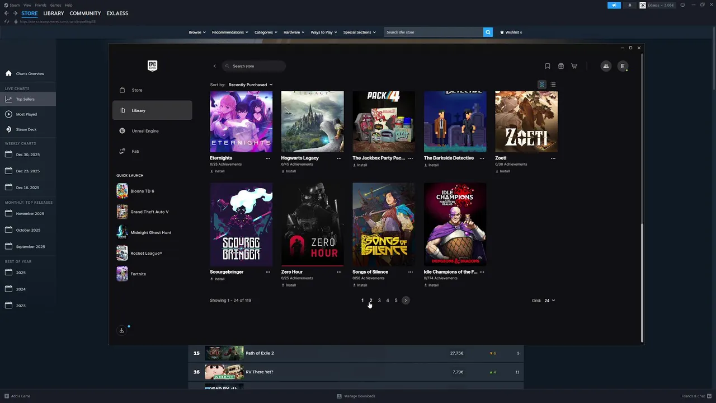Switch the library to grid view
The width and height of the screenshot is (716, 403).
pos(542,85)
